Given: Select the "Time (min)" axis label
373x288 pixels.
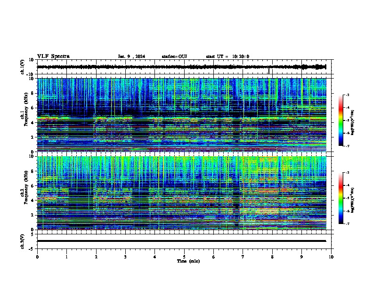Looking at the screenshot, I should [188, 261].
